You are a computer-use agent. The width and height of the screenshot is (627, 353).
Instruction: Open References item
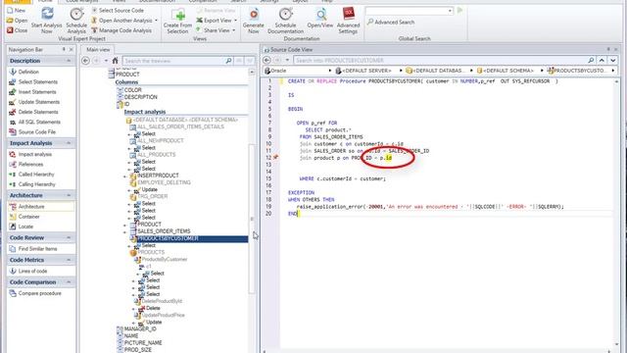click(26, 164)
